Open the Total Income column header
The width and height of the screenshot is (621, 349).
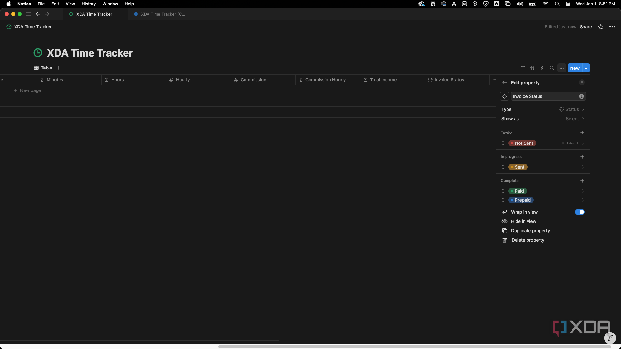pyautogui.click(x=392, y=80)
